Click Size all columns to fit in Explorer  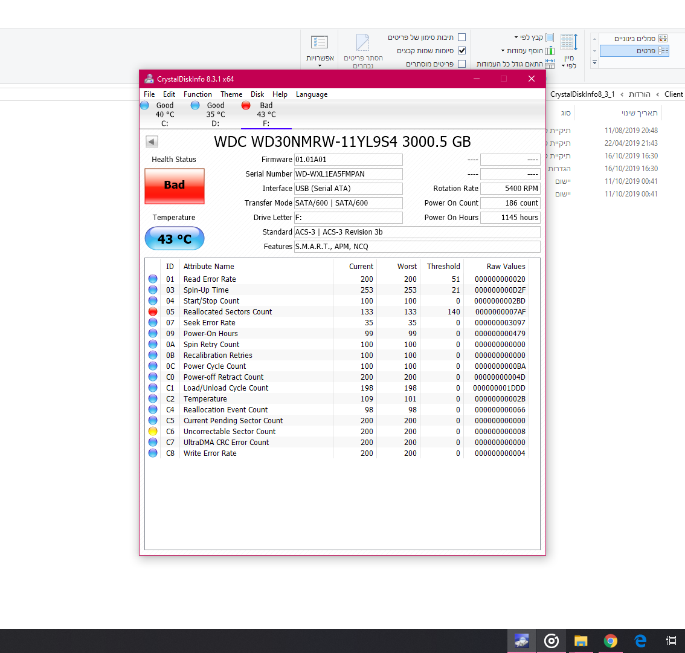coord(515,64)
